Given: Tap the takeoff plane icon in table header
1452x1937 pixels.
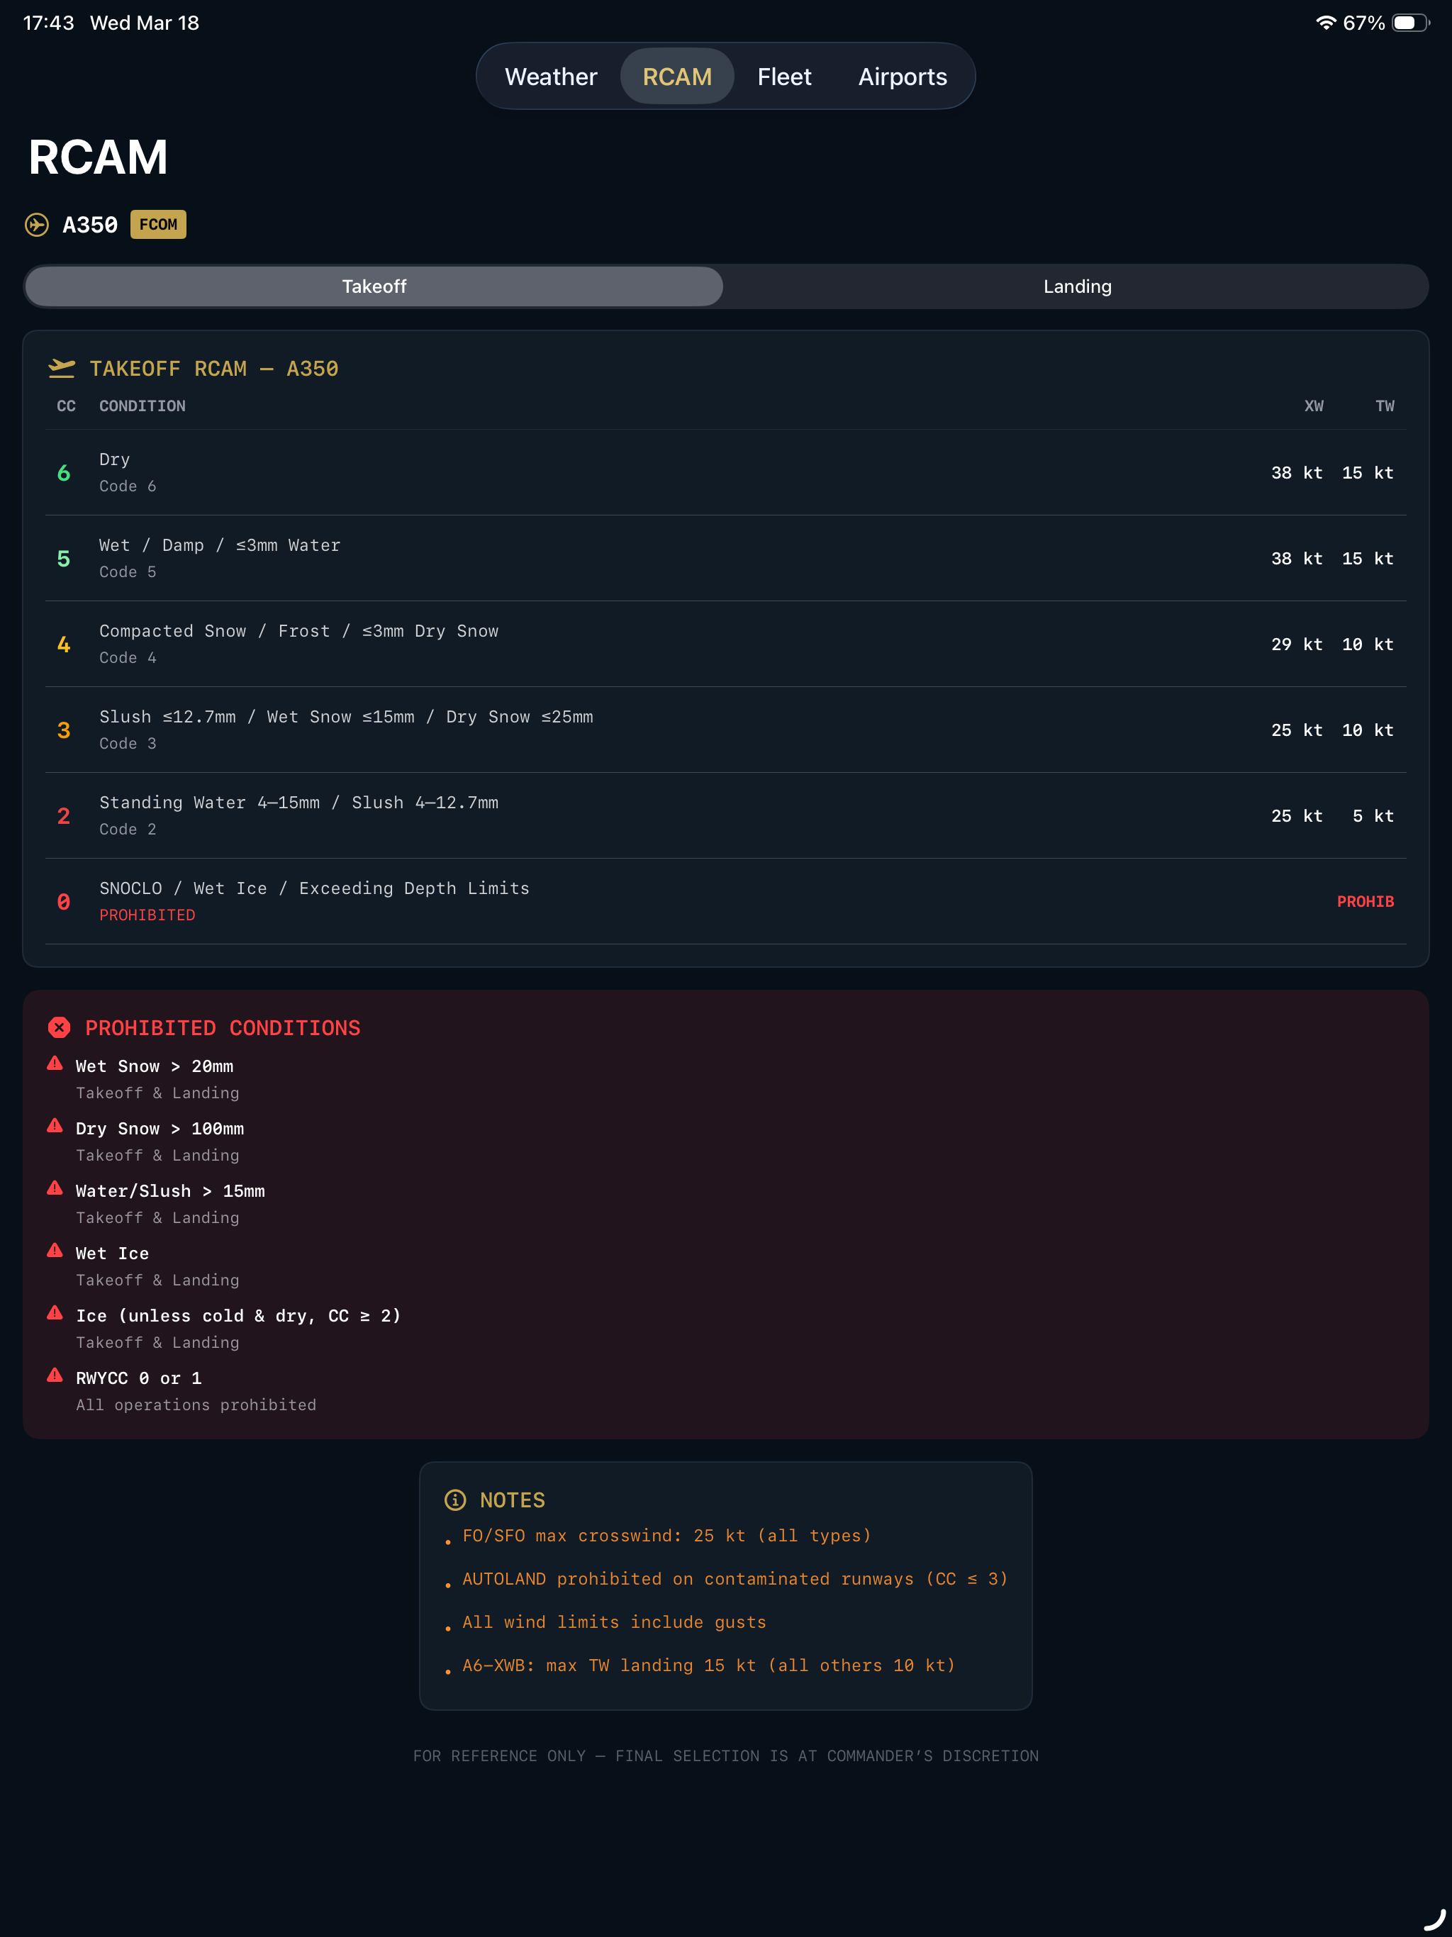Looking at the screenshot, I should click(x=61, y=369).
